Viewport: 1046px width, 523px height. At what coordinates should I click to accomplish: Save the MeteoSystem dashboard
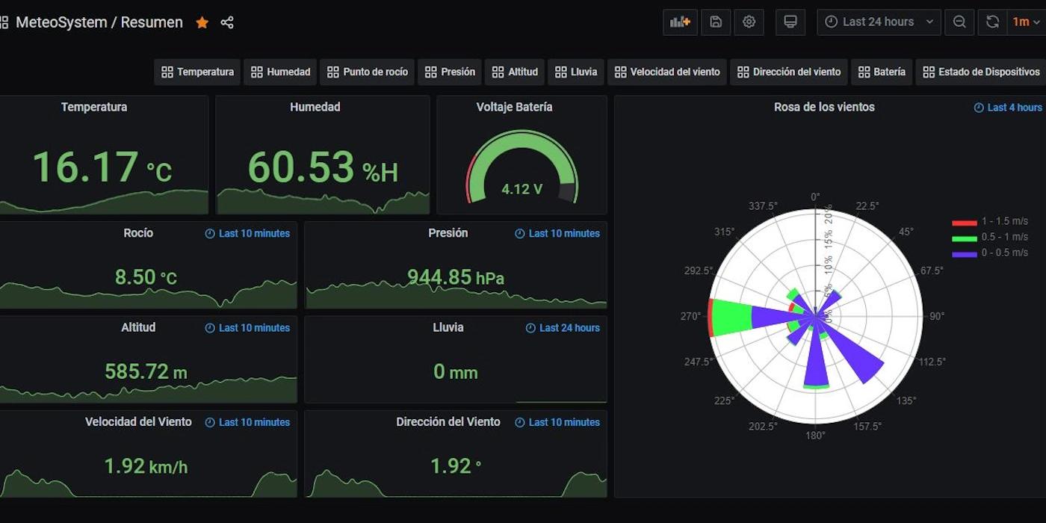[x=715, y=22]
